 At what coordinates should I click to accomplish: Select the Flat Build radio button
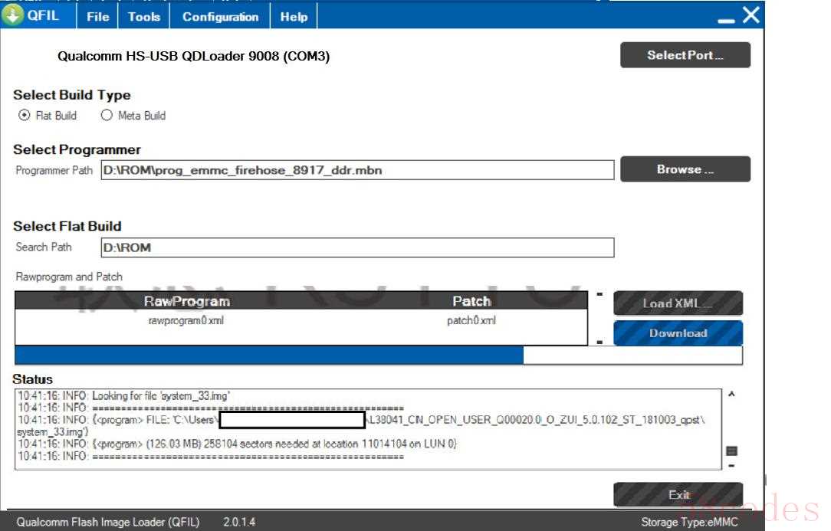pos(24,116)
